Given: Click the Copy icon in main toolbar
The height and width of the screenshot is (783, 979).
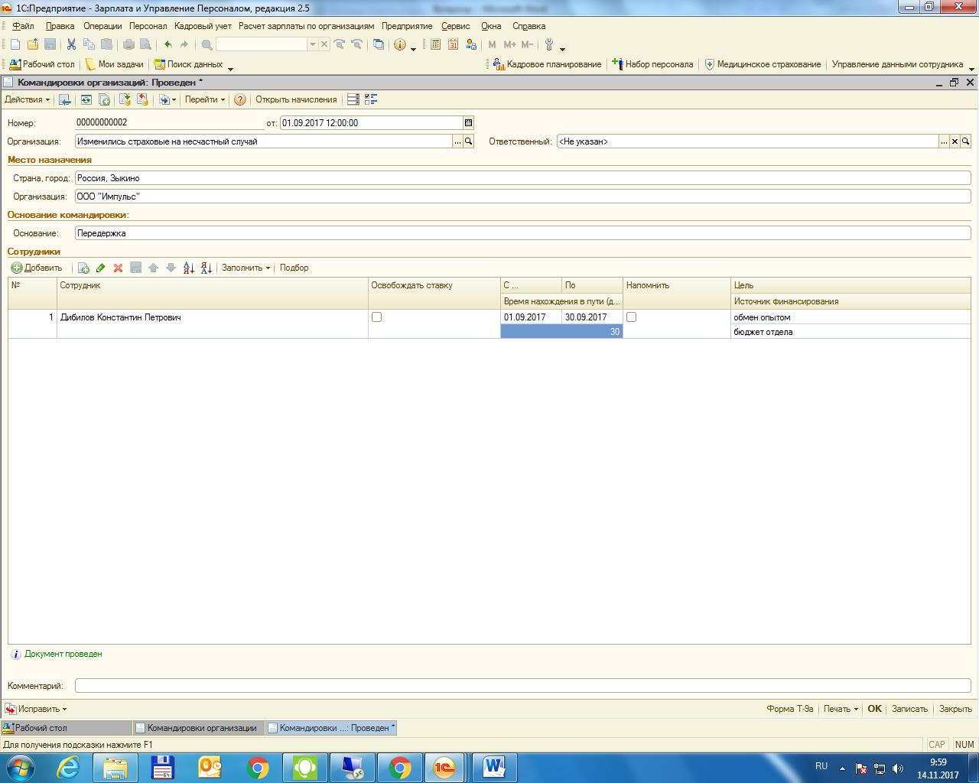Looking at the screenshot, I should 89,45.
